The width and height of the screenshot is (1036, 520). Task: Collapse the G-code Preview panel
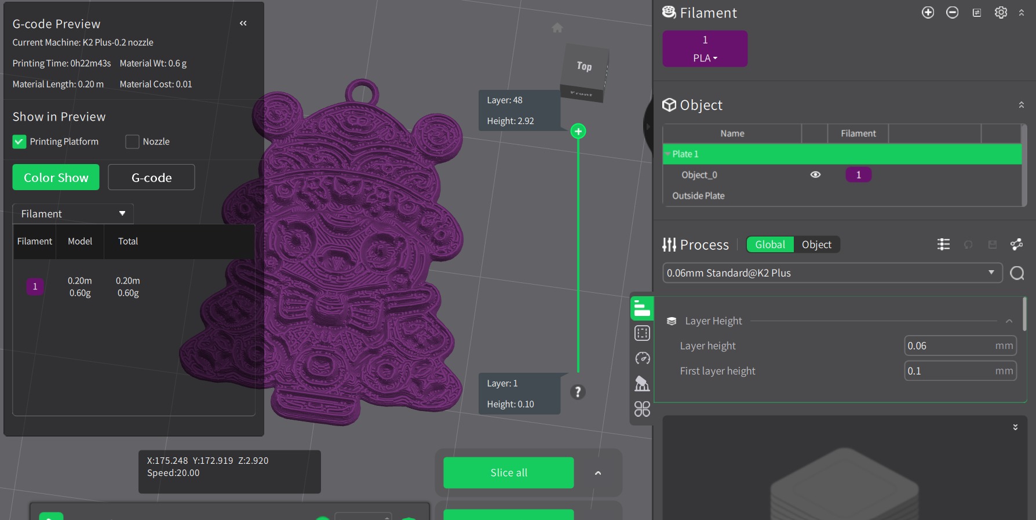click(x=243, y=23)
